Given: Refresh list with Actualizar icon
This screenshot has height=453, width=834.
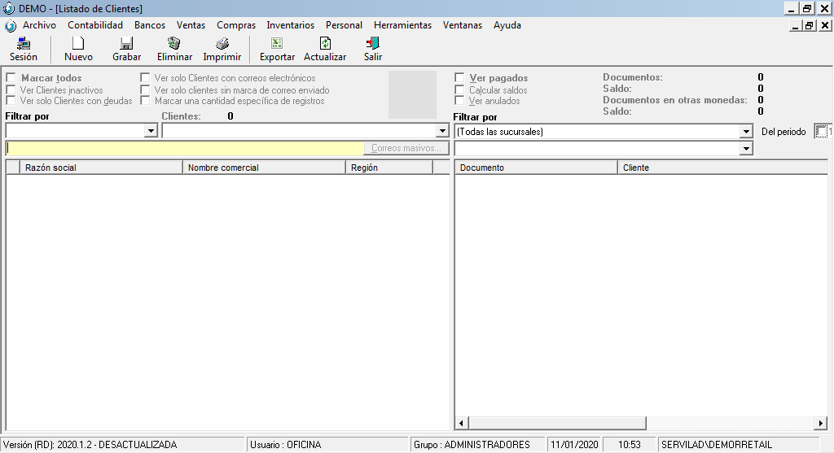Looking at the screenshot, I should pos(325,45).
